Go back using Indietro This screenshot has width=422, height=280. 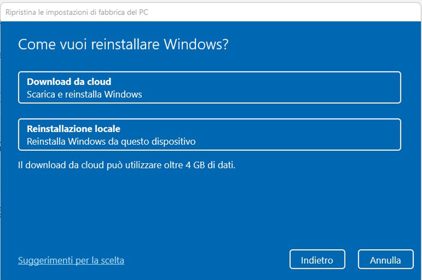click(x=317, y=260)
